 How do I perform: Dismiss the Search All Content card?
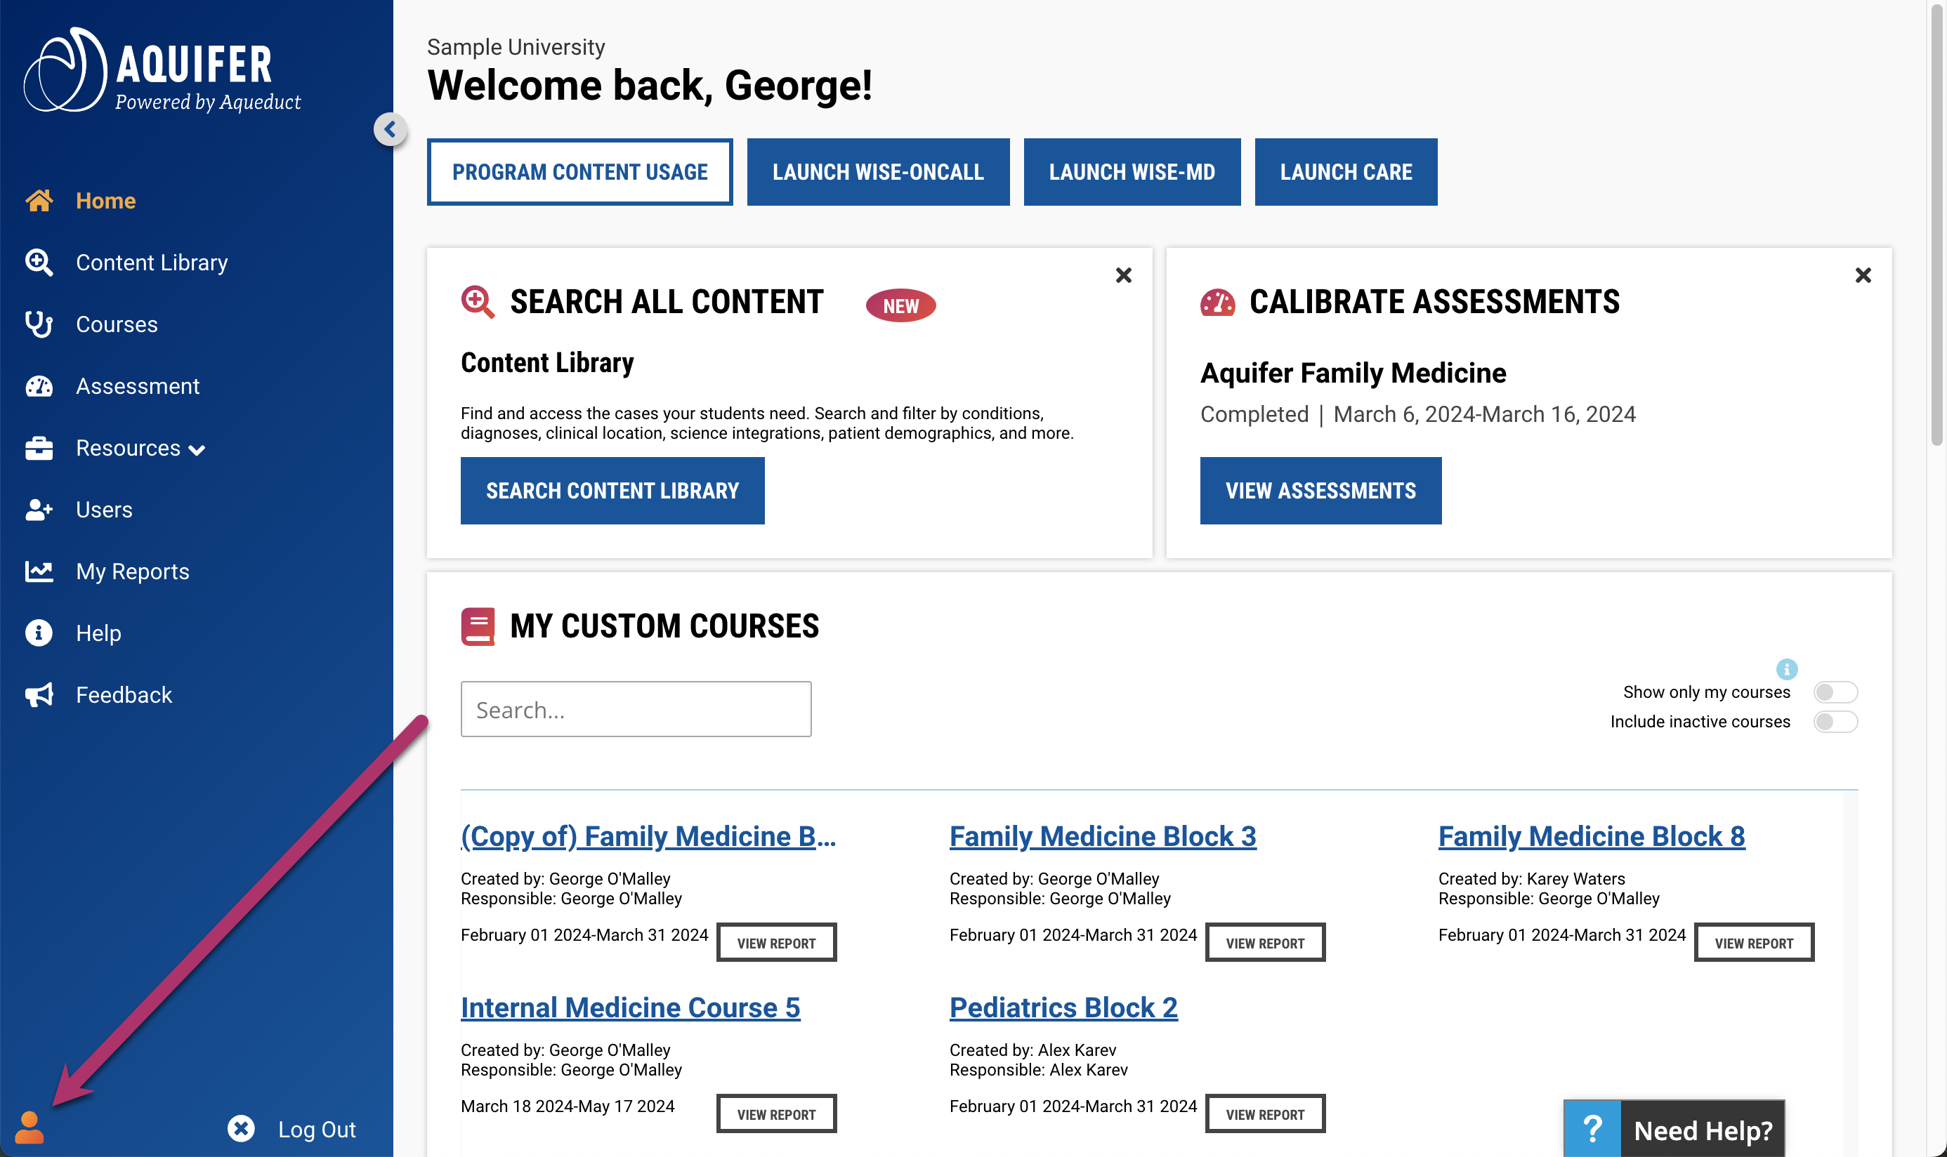tap(1123, 275)
